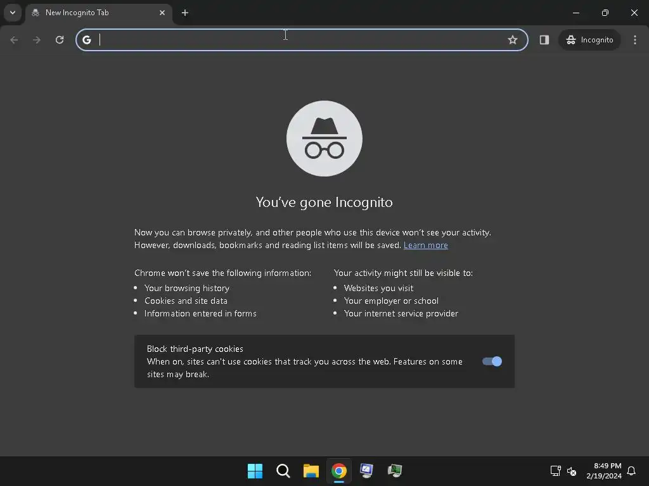Click the "Block third-party cookies" title text

(195, 349)
